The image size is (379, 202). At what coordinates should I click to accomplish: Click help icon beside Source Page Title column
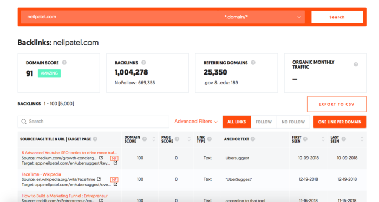pyautogui.click(x=95, y=139)
